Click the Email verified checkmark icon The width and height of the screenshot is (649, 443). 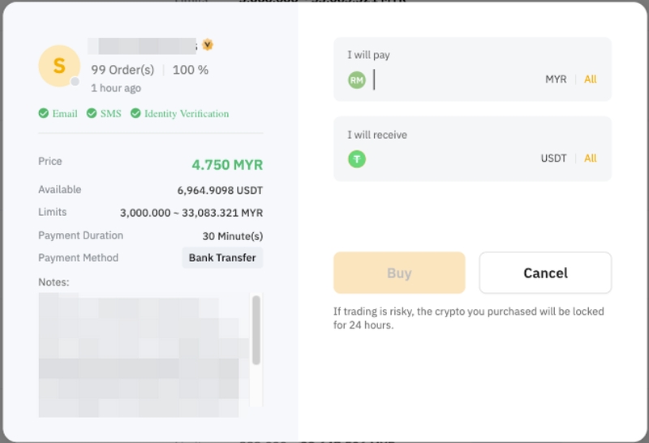point(44,113)
